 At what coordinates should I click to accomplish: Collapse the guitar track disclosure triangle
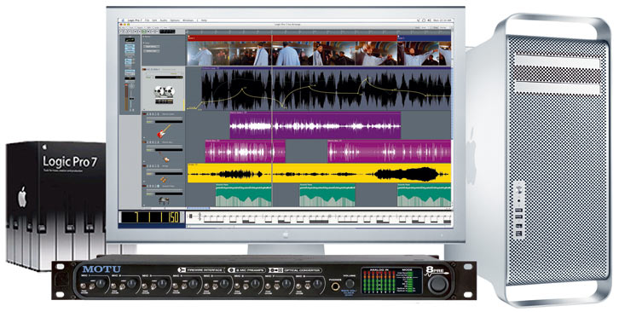[x=144, y=138]
